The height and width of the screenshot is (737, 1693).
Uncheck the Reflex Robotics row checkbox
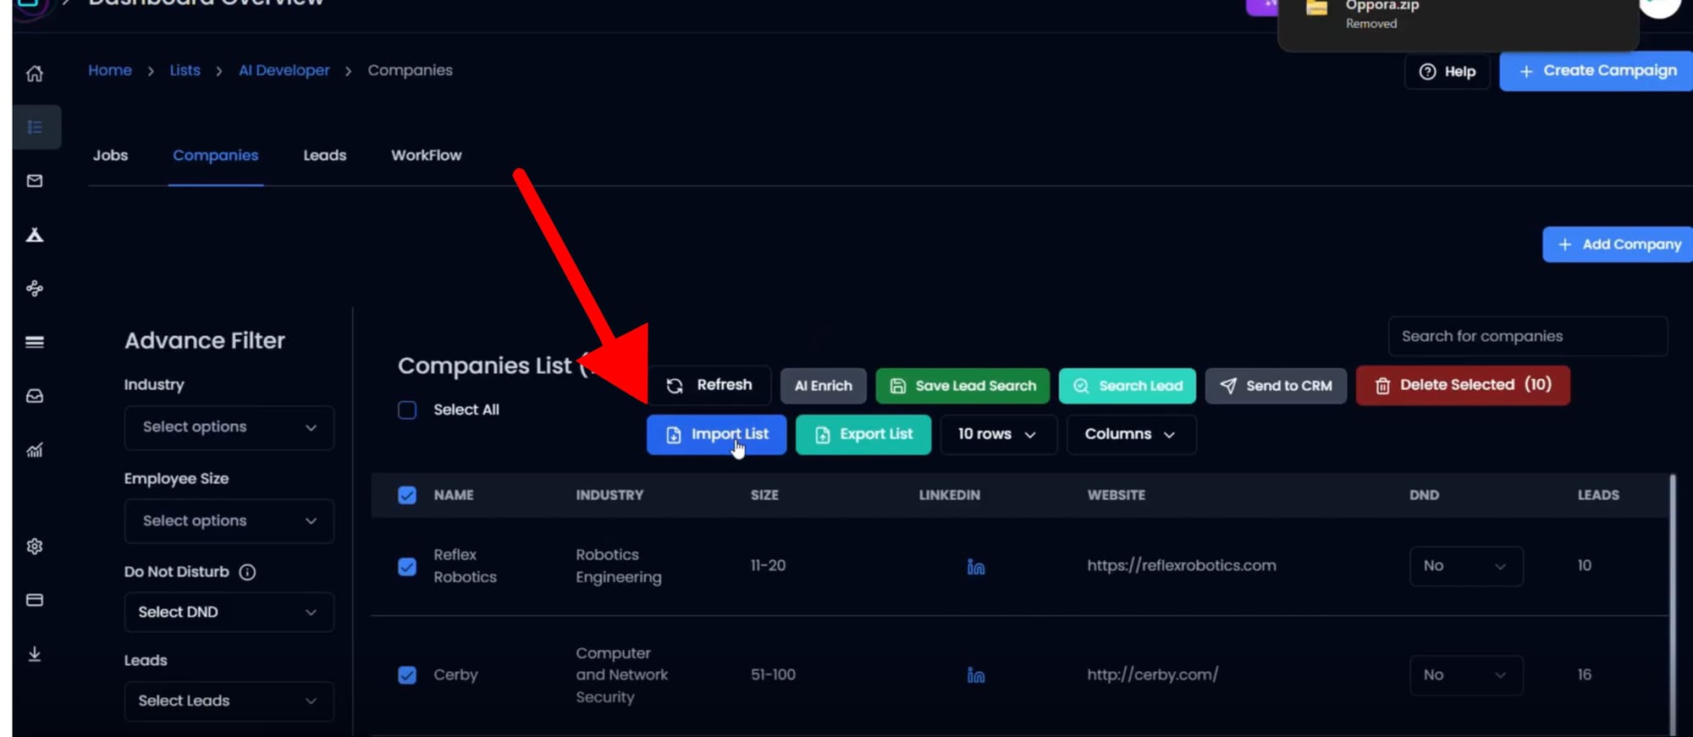[407, 566]
